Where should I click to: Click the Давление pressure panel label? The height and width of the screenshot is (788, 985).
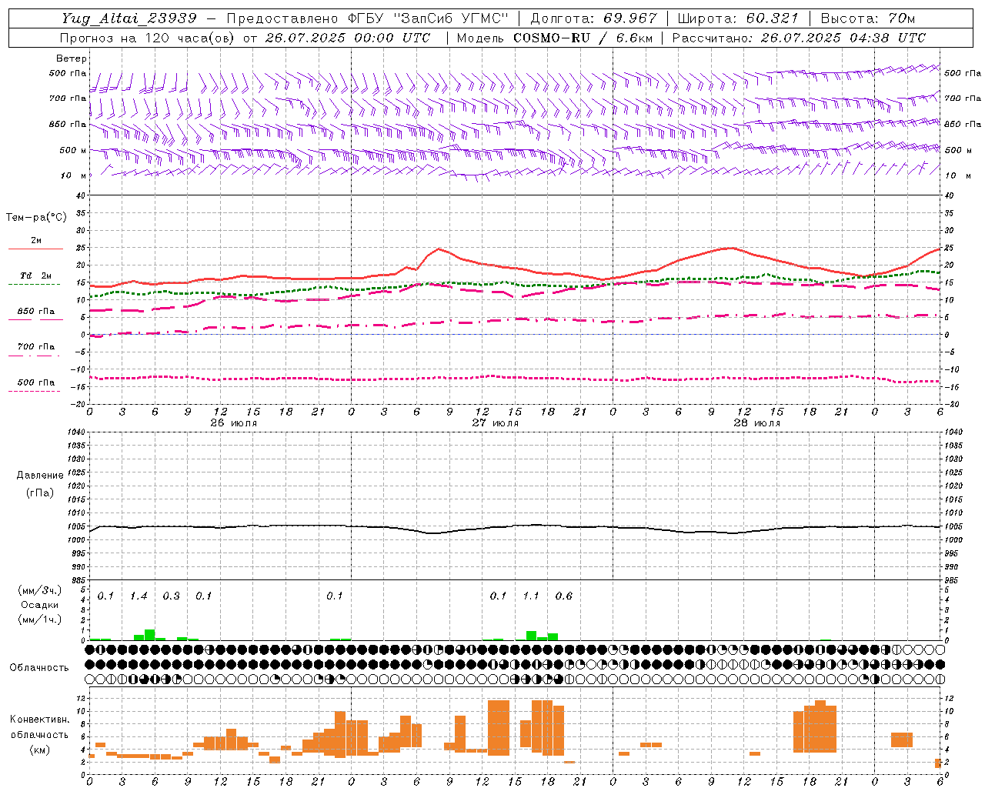pyautogui.click(x=40, y=476)
